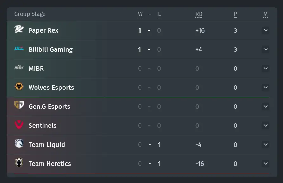Screen dimensions: 283x183
Task: Open Sentinels matches dropdown arrow
Action: pyautogui.click(x=266, y=125)
